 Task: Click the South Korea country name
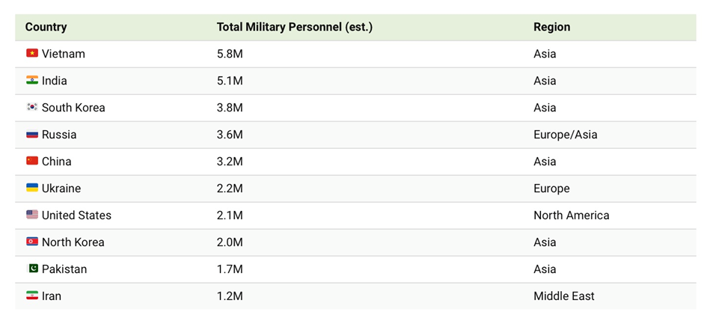point(73,108)
